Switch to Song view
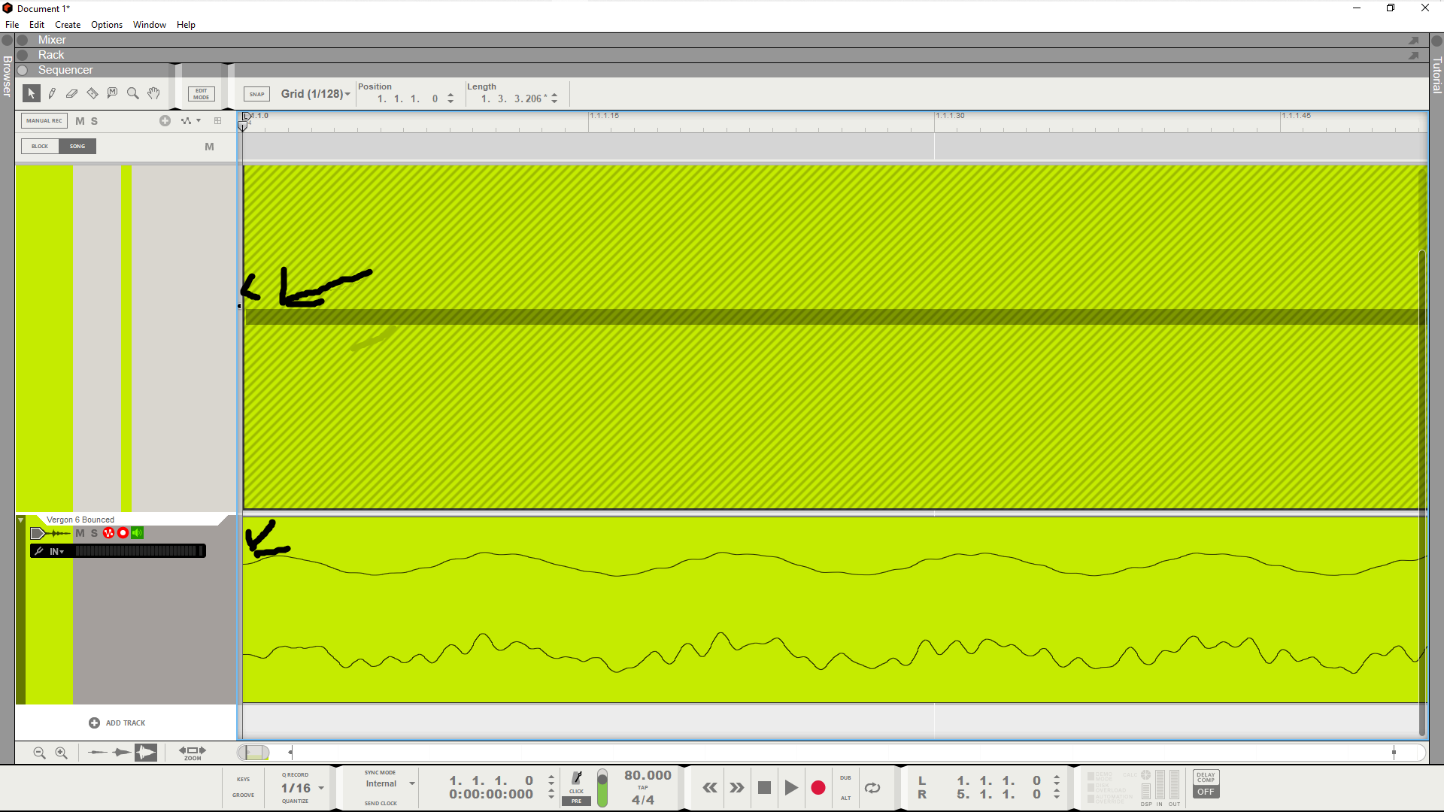 (77, 147)
